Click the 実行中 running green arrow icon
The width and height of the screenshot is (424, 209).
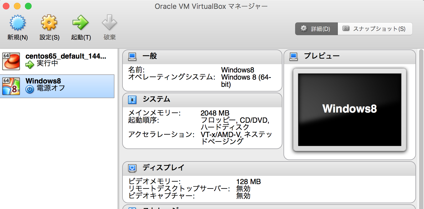30,65
